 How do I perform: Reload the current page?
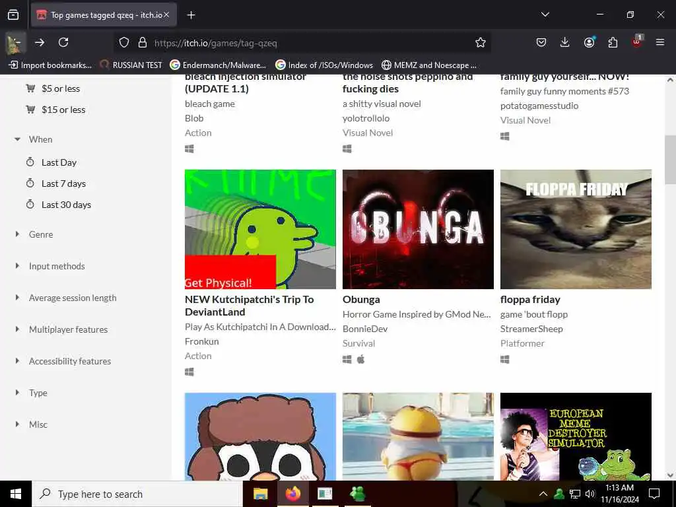click(63, 42)
